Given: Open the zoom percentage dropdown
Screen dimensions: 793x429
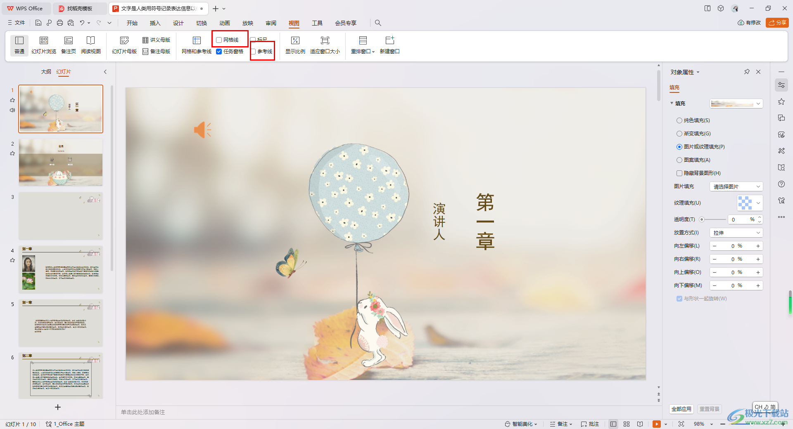Looking at the screenshot, I should pyautogui.click(x=712, y=424).
